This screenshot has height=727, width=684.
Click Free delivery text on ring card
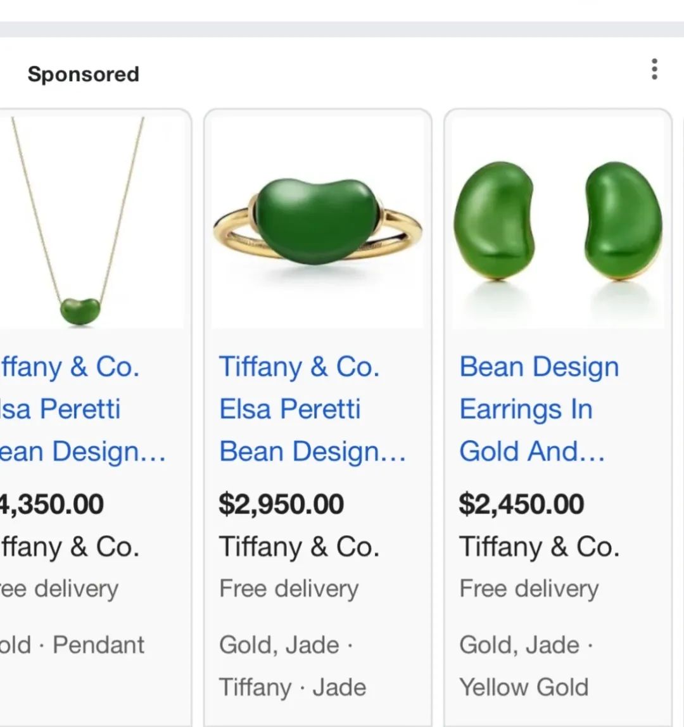pos(289,590)
